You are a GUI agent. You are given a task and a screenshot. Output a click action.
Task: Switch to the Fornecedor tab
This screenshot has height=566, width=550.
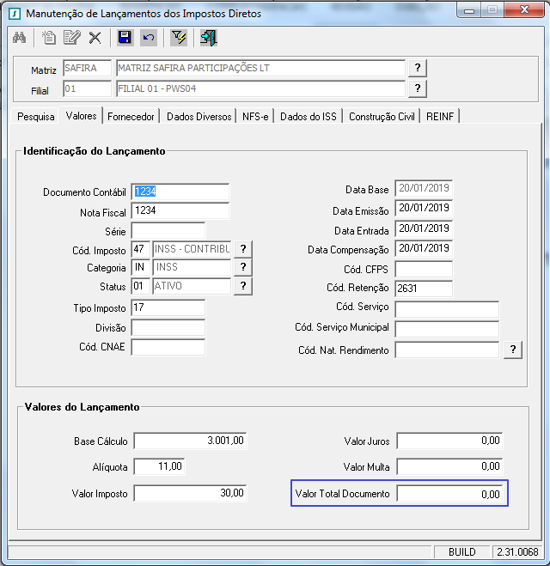pyautogui.click(x=131, y=117)
